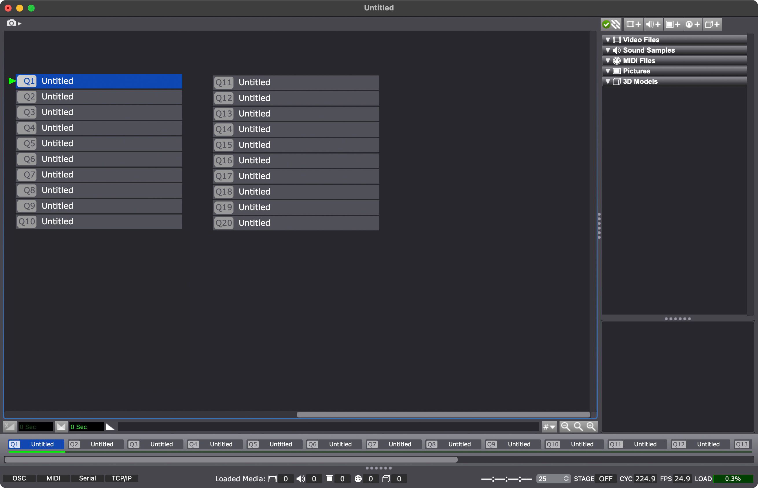Toggle the OSC status indicator
This screenshot has height=488, width=758.
[19, 478]
